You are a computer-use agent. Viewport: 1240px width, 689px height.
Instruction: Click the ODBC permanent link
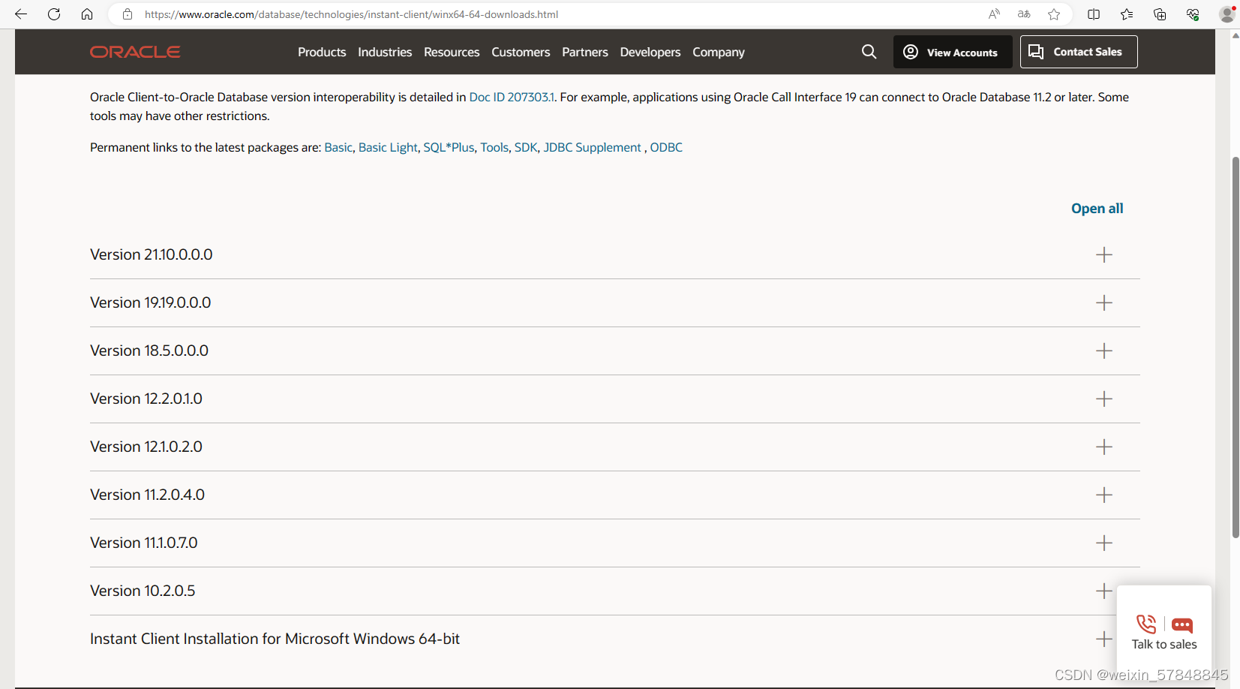tap(666, 147)
